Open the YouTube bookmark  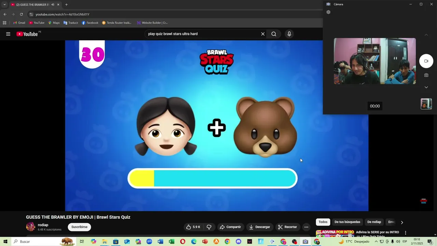point(37,23)
